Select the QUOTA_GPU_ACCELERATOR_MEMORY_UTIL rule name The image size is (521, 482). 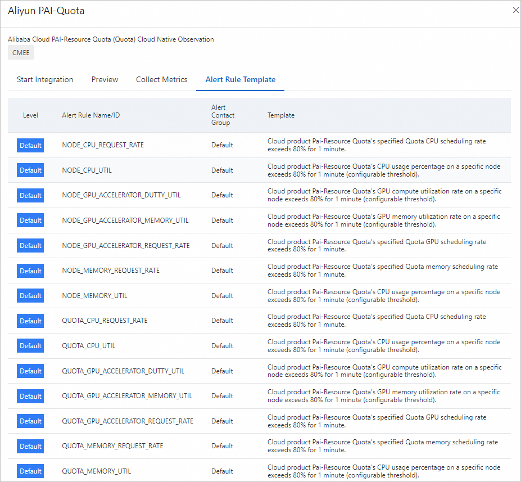[x=127, y=396]
